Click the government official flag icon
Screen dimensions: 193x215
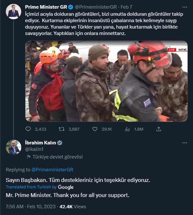click(x=29, y=157)
